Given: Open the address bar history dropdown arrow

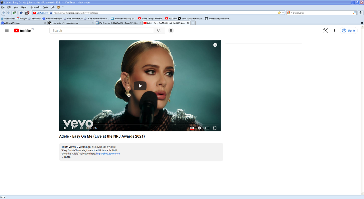Looking at the screenshot, I should pos(283,13).
